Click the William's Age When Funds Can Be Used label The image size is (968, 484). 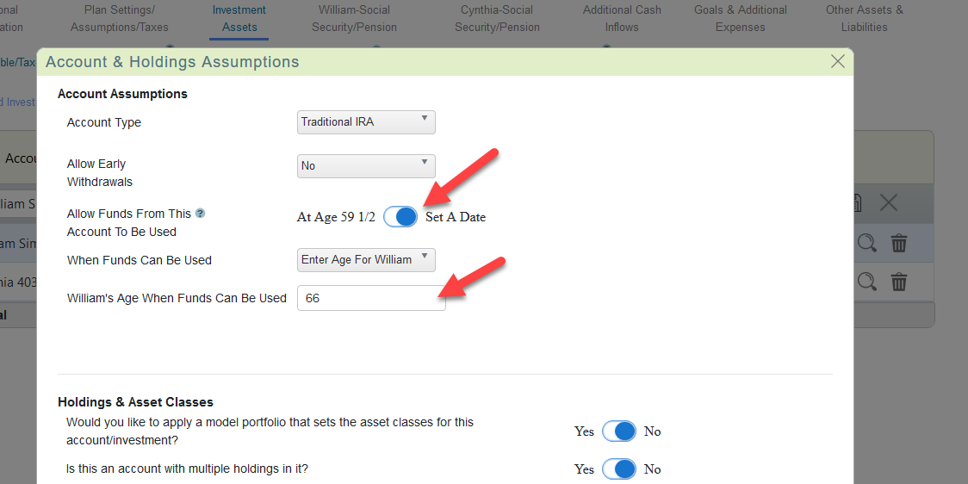pos(177,298)
